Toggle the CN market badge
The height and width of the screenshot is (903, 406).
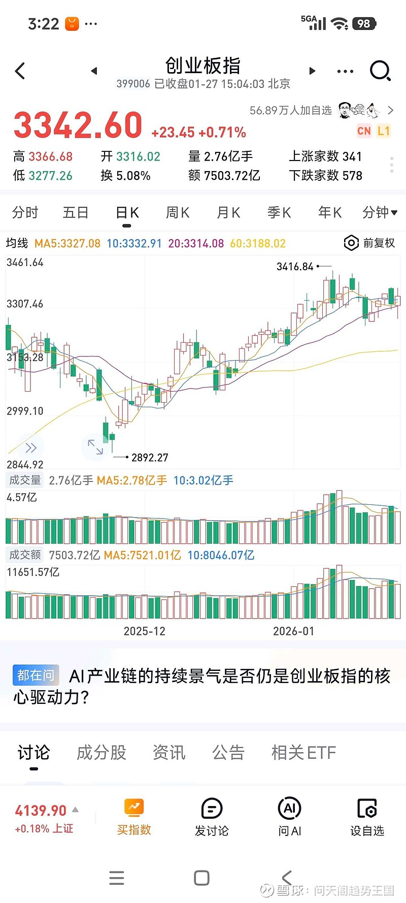tap(364, 131)
